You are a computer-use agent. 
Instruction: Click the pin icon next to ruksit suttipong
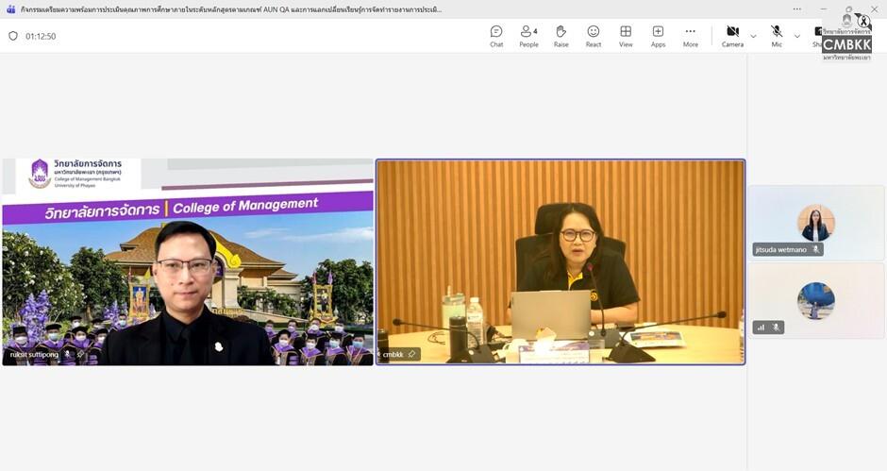[80, 354]
